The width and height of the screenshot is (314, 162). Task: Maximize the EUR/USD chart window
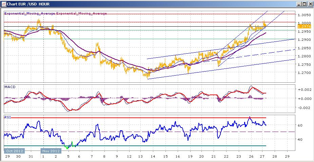[x=304, y=4]
